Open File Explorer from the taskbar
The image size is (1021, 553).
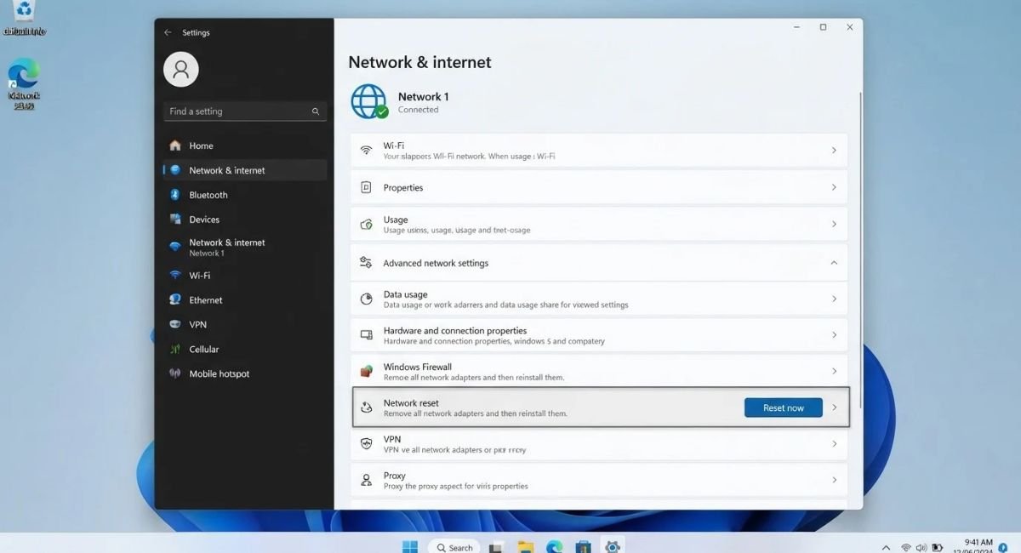pyautogui.click(x=526, y=547)
